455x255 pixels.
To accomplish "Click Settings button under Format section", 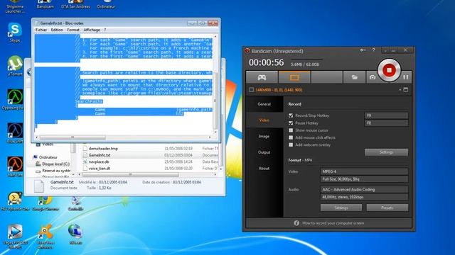I will 341,208.
